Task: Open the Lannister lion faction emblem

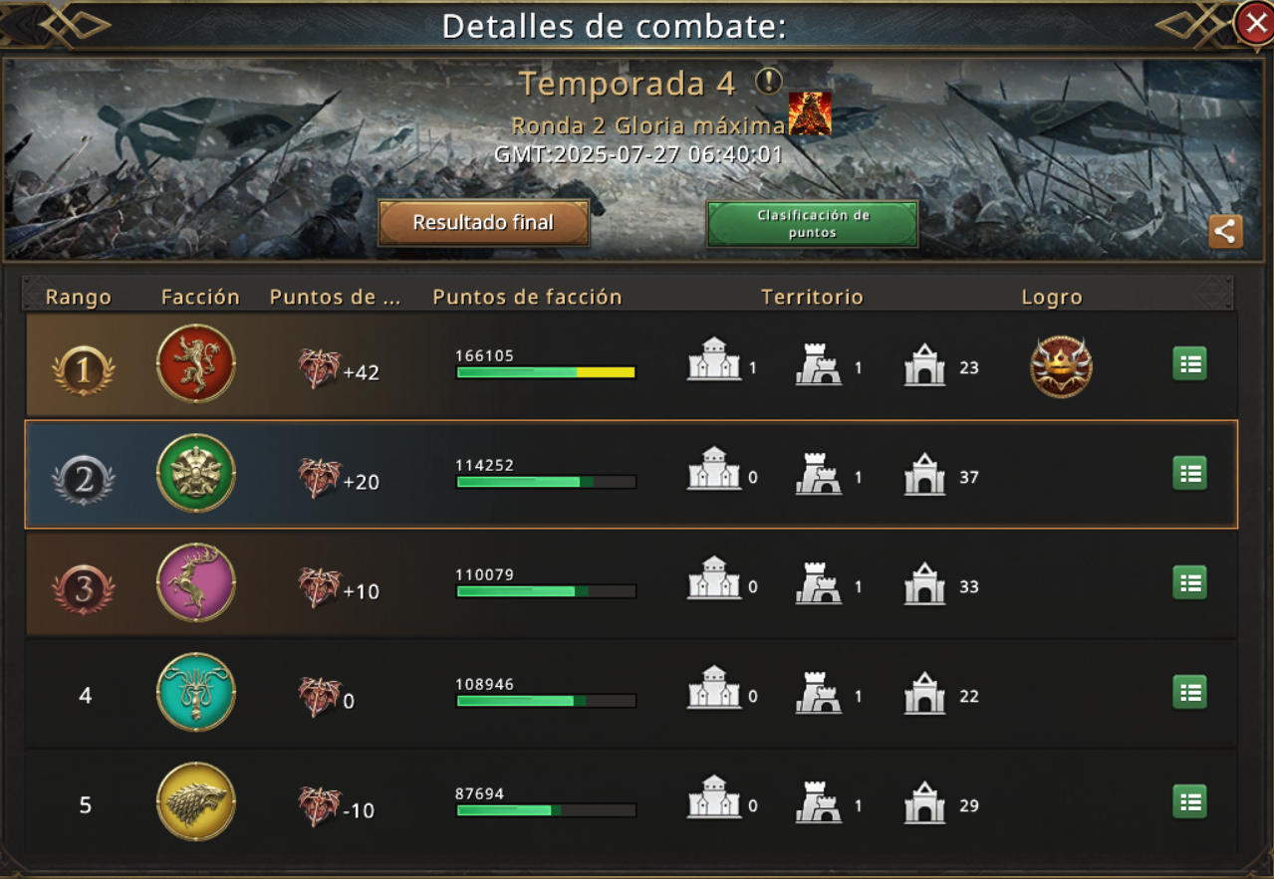Action: point(196,364)
